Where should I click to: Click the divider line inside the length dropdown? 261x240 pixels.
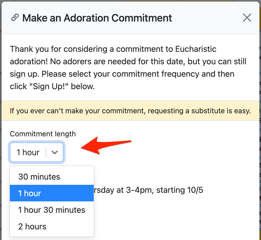coord(46,152)
